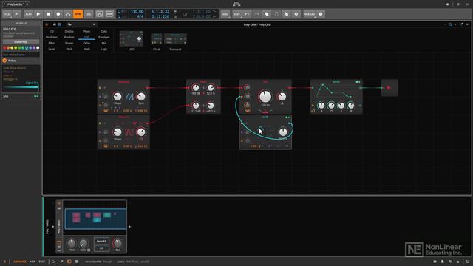Click the Glide knob in the device panel
Screen dimensions: 473x266
coord(84,243)
